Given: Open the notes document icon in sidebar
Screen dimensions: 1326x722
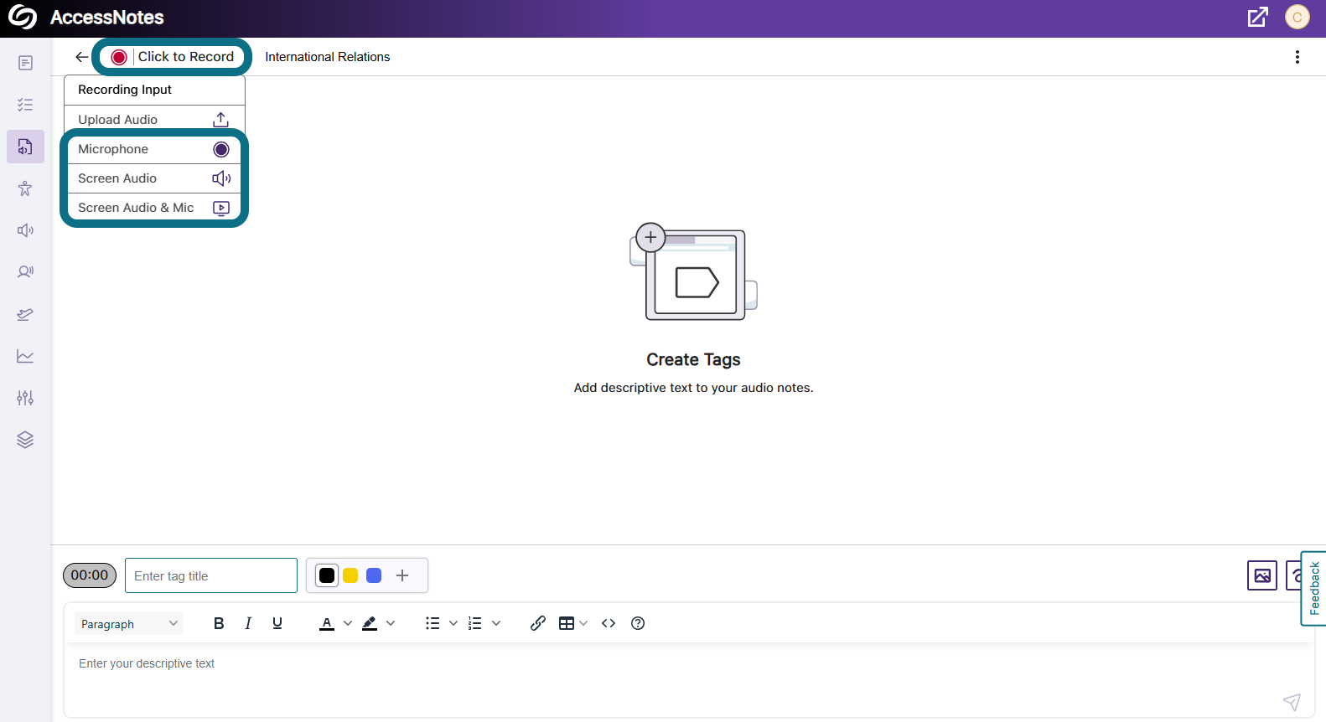Looking at the screenshot, I should [x=25, y=63].
